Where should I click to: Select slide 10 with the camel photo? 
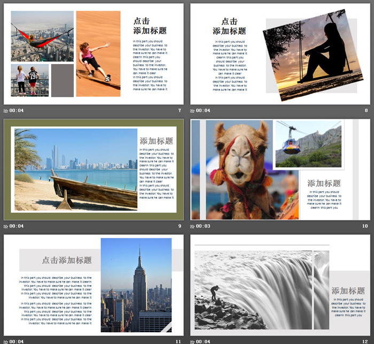click(280, 169)
